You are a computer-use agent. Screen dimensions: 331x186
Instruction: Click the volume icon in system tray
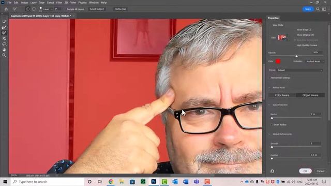tap(293, 181)
